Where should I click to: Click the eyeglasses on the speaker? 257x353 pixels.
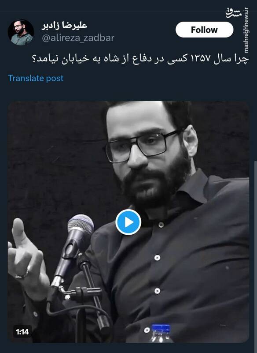[143, 144]
